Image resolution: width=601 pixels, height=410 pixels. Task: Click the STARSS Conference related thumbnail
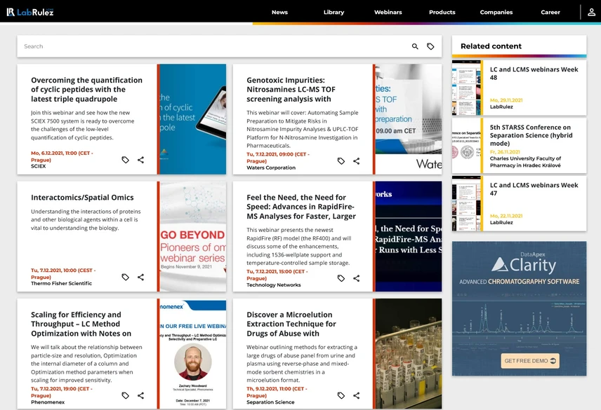tap(466, 145)
